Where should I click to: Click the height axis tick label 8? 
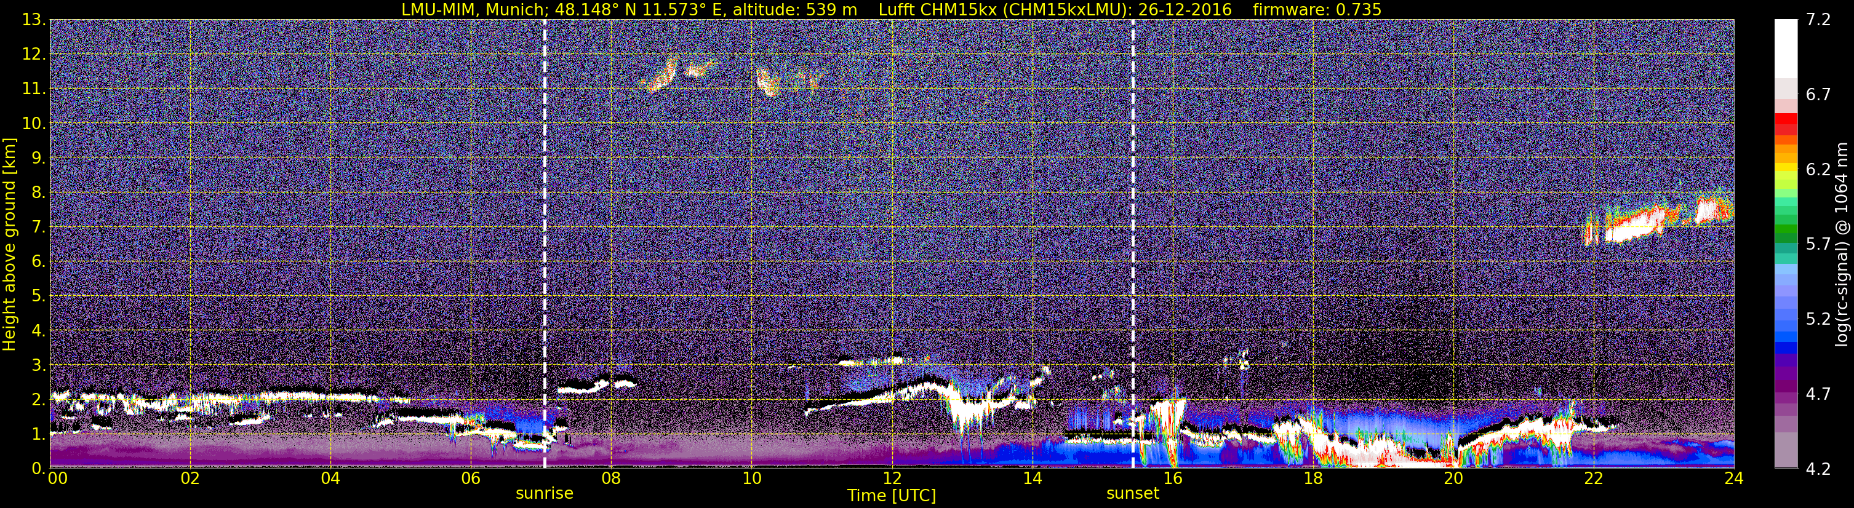coord(38,193)
